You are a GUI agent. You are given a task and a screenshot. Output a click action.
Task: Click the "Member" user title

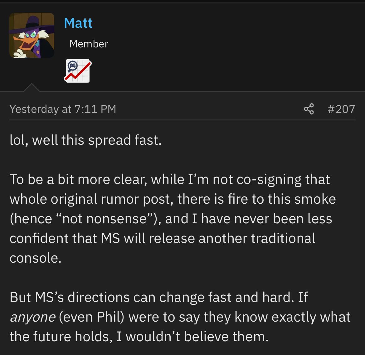click(89, 44)
